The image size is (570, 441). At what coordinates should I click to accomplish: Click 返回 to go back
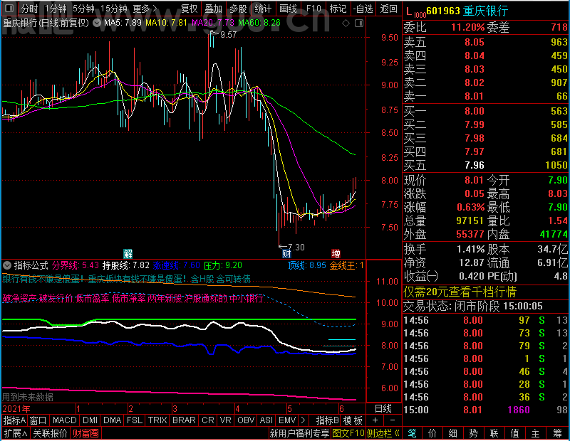pyautogui.click(x=388, y=9)
